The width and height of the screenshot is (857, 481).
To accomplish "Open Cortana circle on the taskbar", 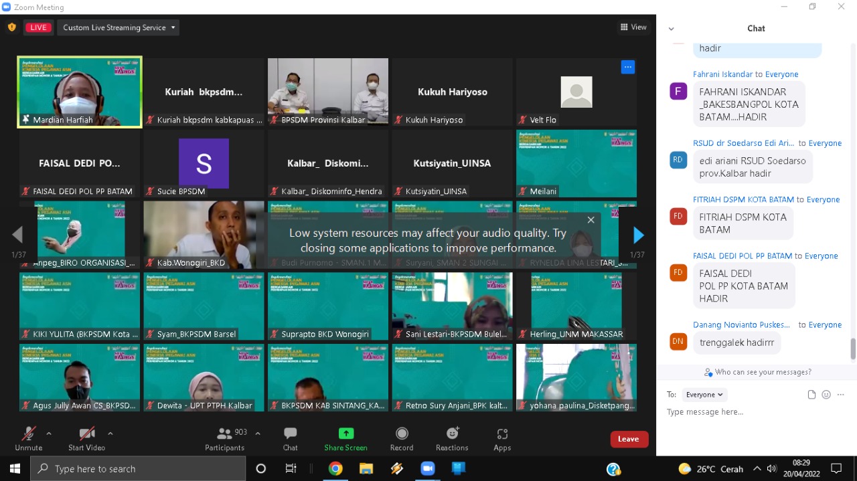I will coord(261,468).
